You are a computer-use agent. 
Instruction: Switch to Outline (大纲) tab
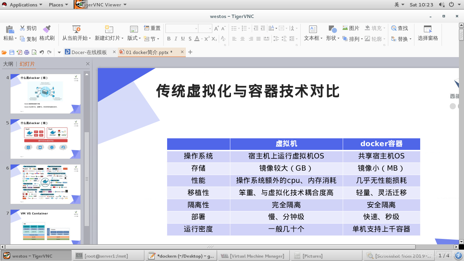pyautogui.click(x=8, y=64)
